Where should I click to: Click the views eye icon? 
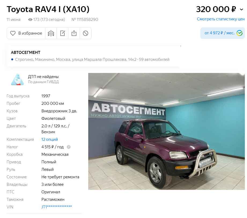coord(30,20)
